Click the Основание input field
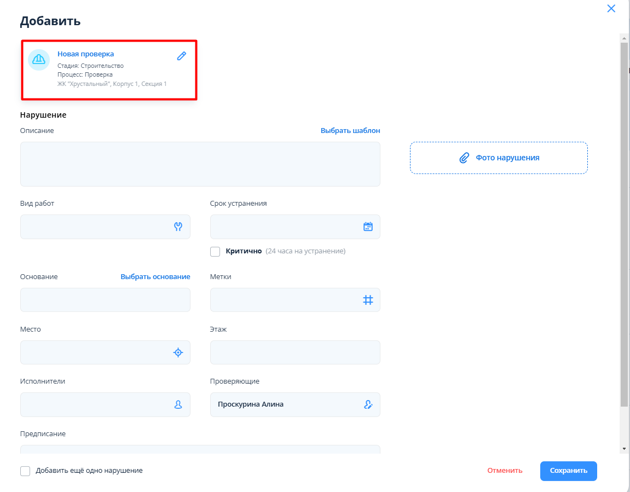630x492 pixels. pyautogui.click(x=105, y=300)
